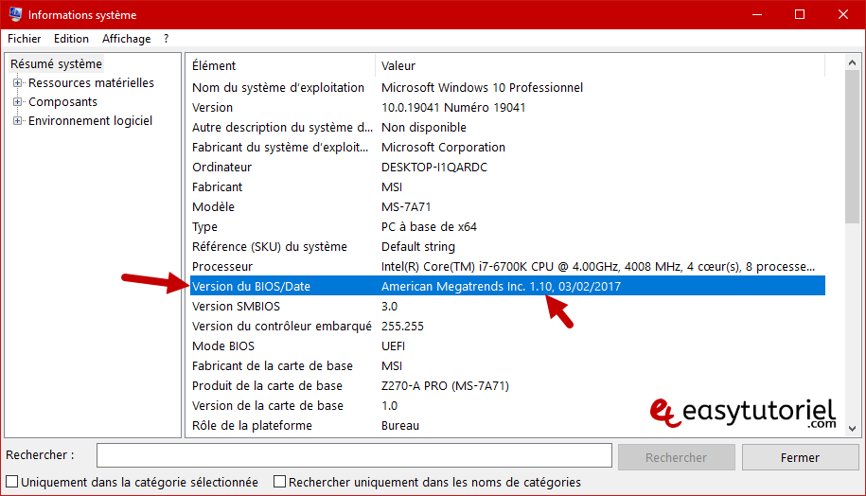This screenshot has width=866, height=496.
Task: Check Rechercher uniquement dans les noms de catégories
Action: (x=280, y=482)
